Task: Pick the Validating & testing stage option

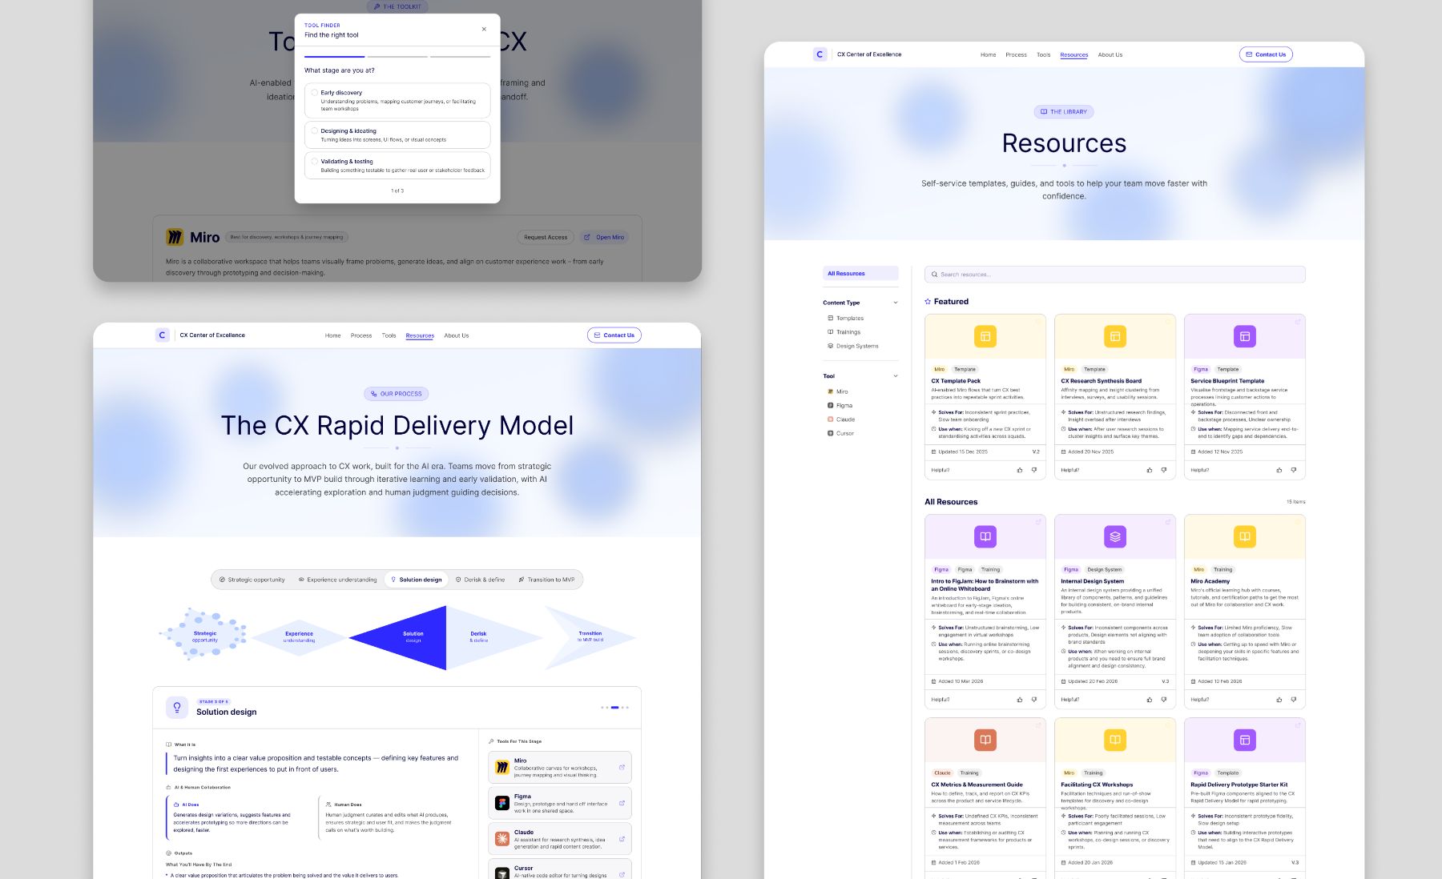Action: pos(397,165)
